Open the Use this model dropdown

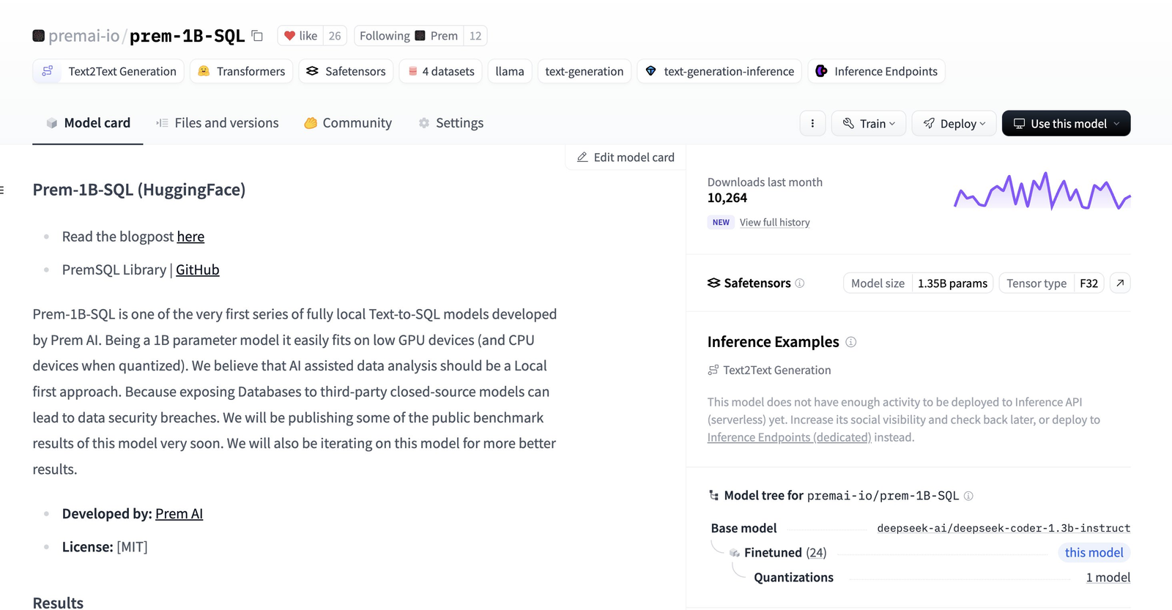pyautogui.click(x=1066, y=124)
